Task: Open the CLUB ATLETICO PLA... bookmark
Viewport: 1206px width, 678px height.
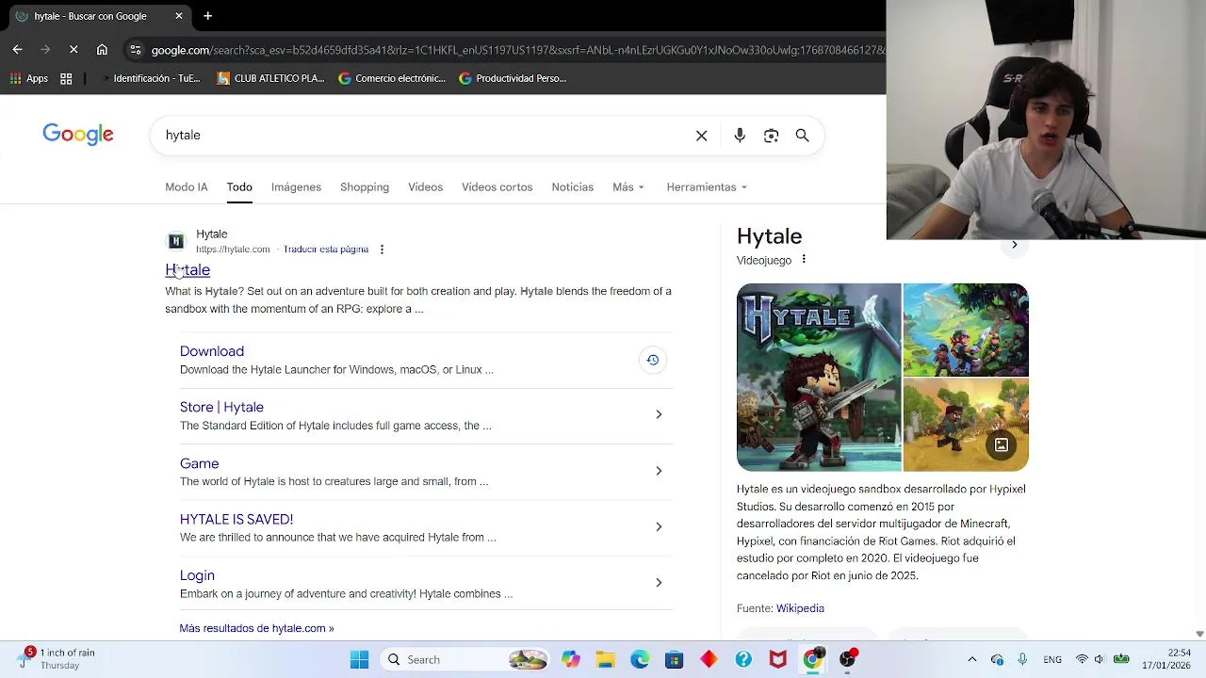Action: (270, 78)
